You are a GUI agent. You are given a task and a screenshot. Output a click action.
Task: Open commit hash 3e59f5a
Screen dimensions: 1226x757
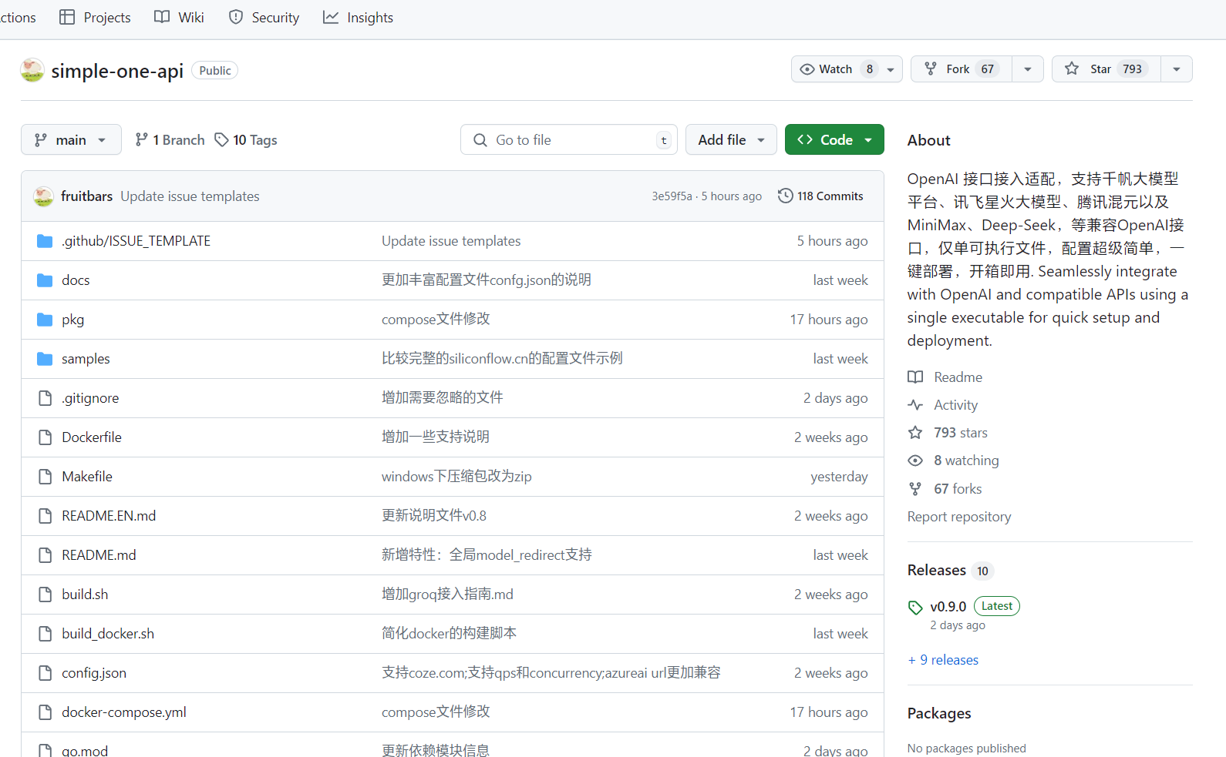[672, 196]
